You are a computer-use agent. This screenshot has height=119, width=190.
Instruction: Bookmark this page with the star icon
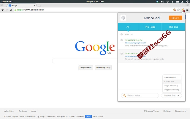pyautogui.click(x=178, y=10)
